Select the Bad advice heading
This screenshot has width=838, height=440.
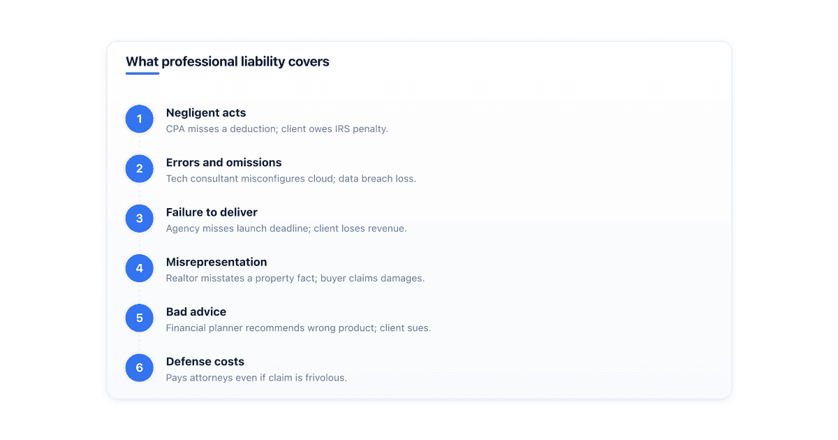click(196, 311)
